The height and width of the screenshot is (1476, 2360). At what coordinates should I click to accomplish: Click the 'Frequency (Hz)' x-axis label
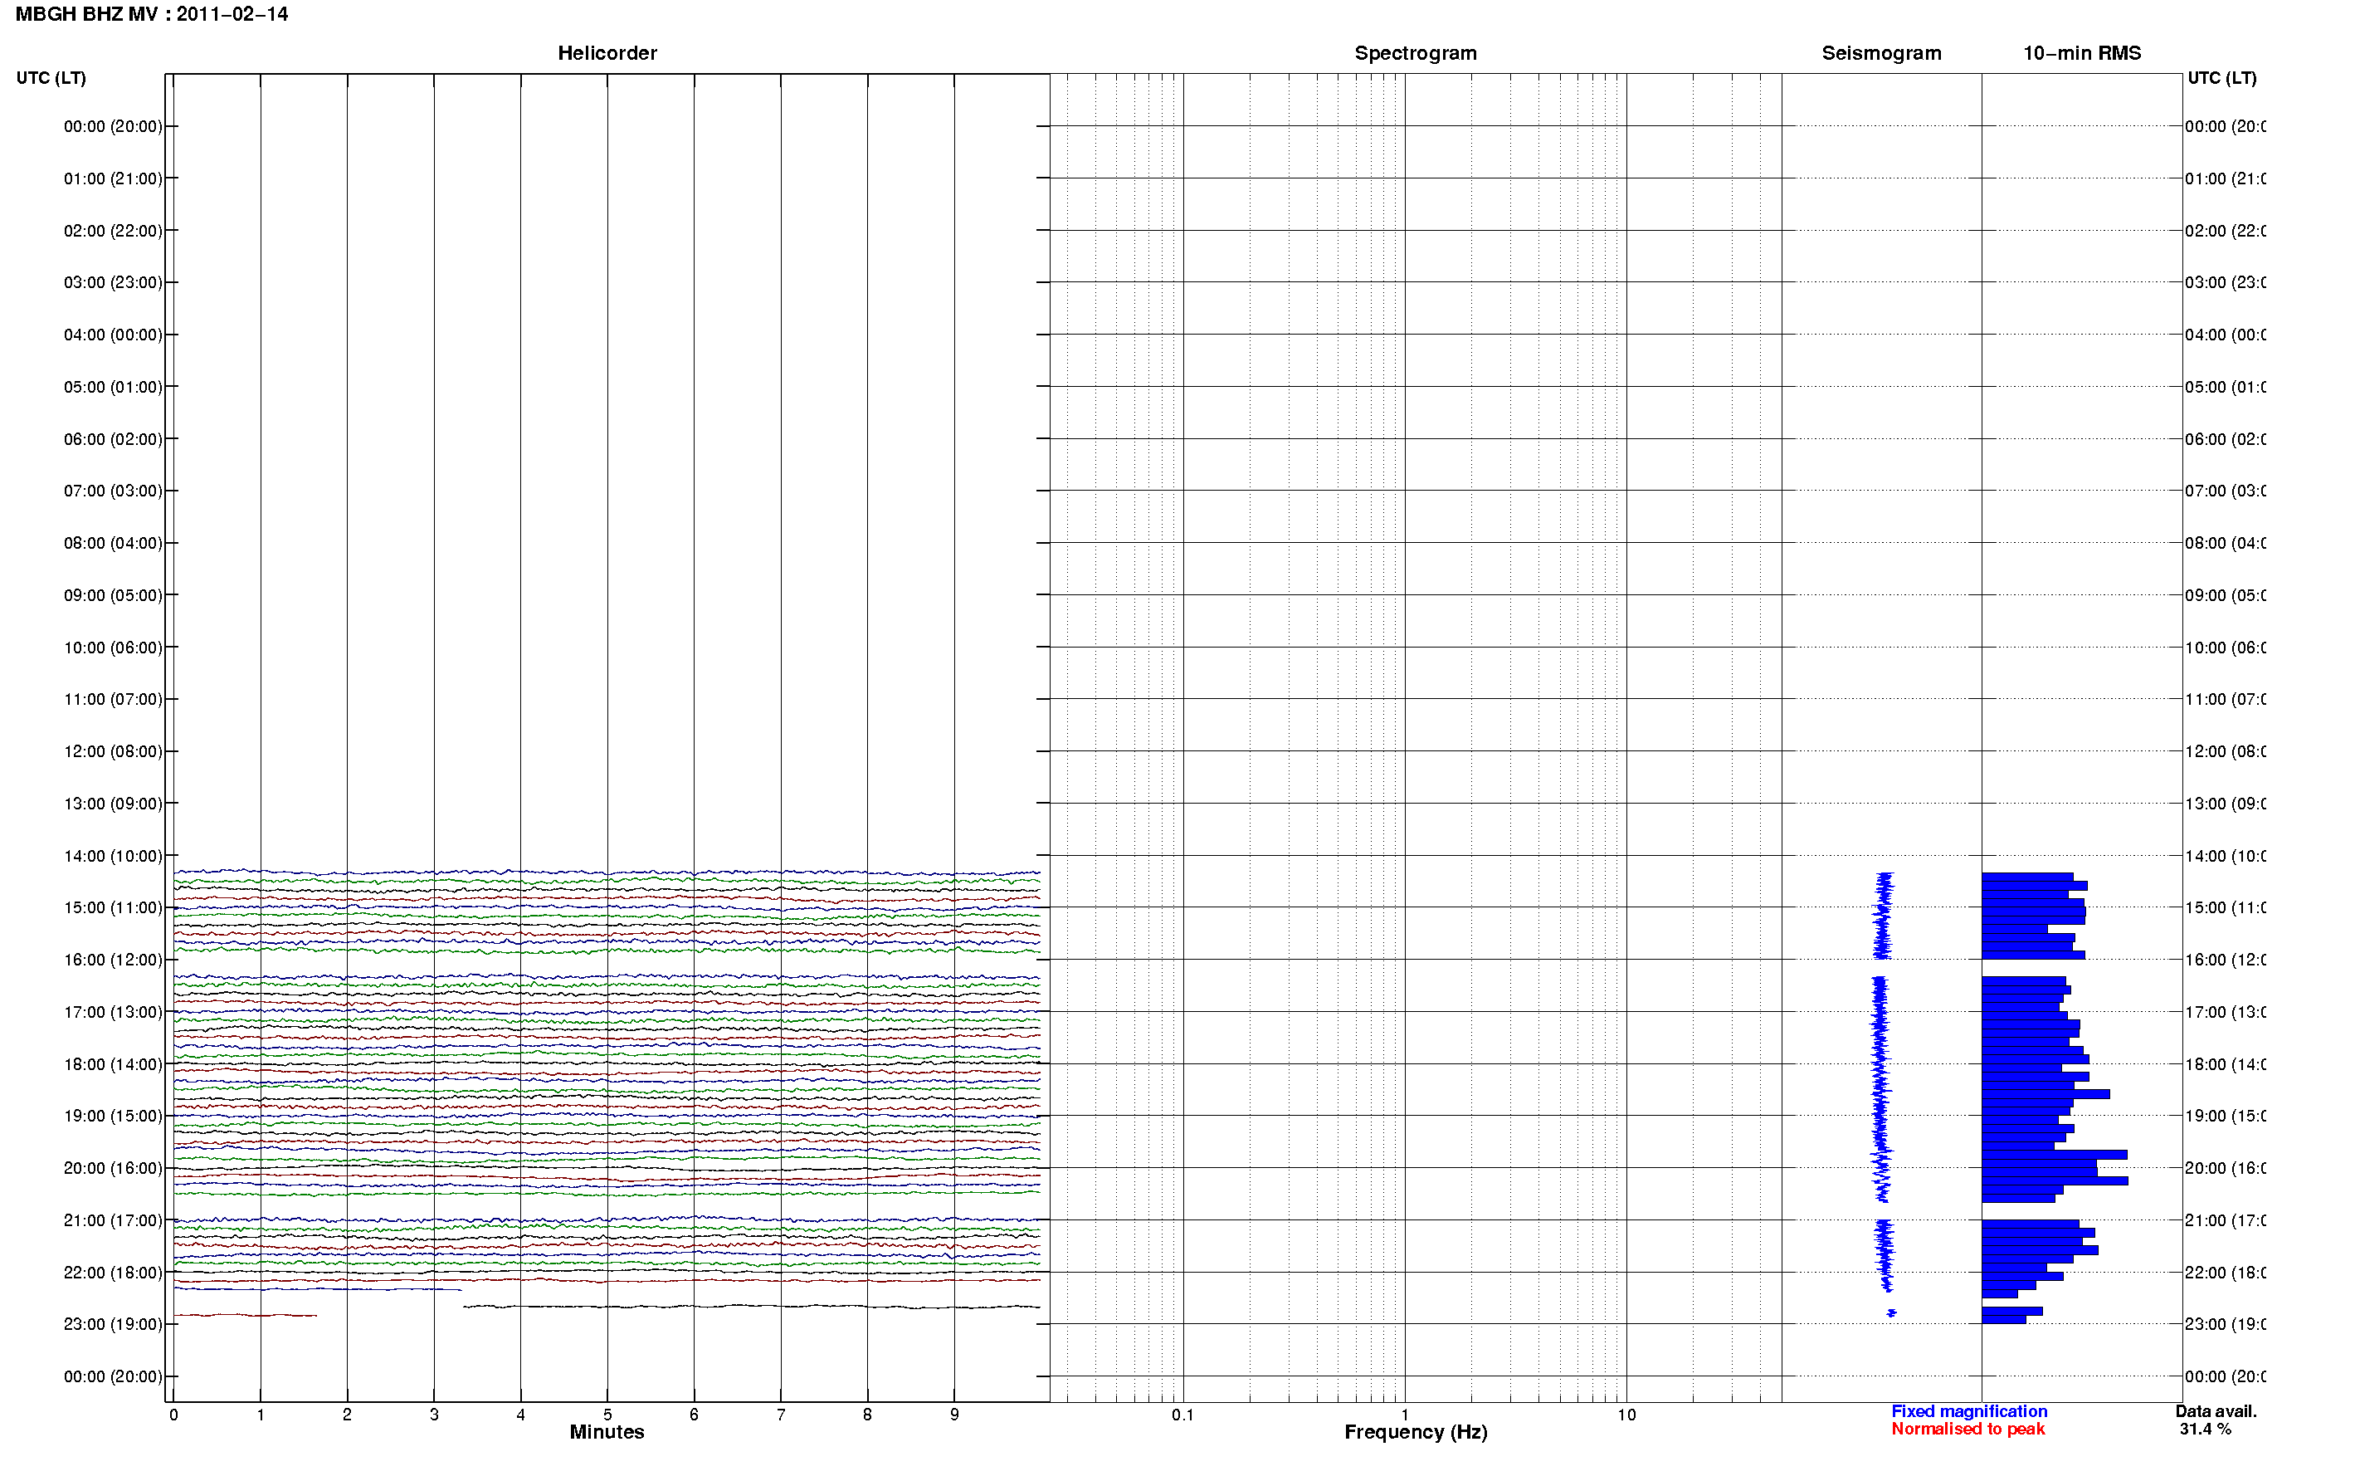click(x=1416, y=1432)
